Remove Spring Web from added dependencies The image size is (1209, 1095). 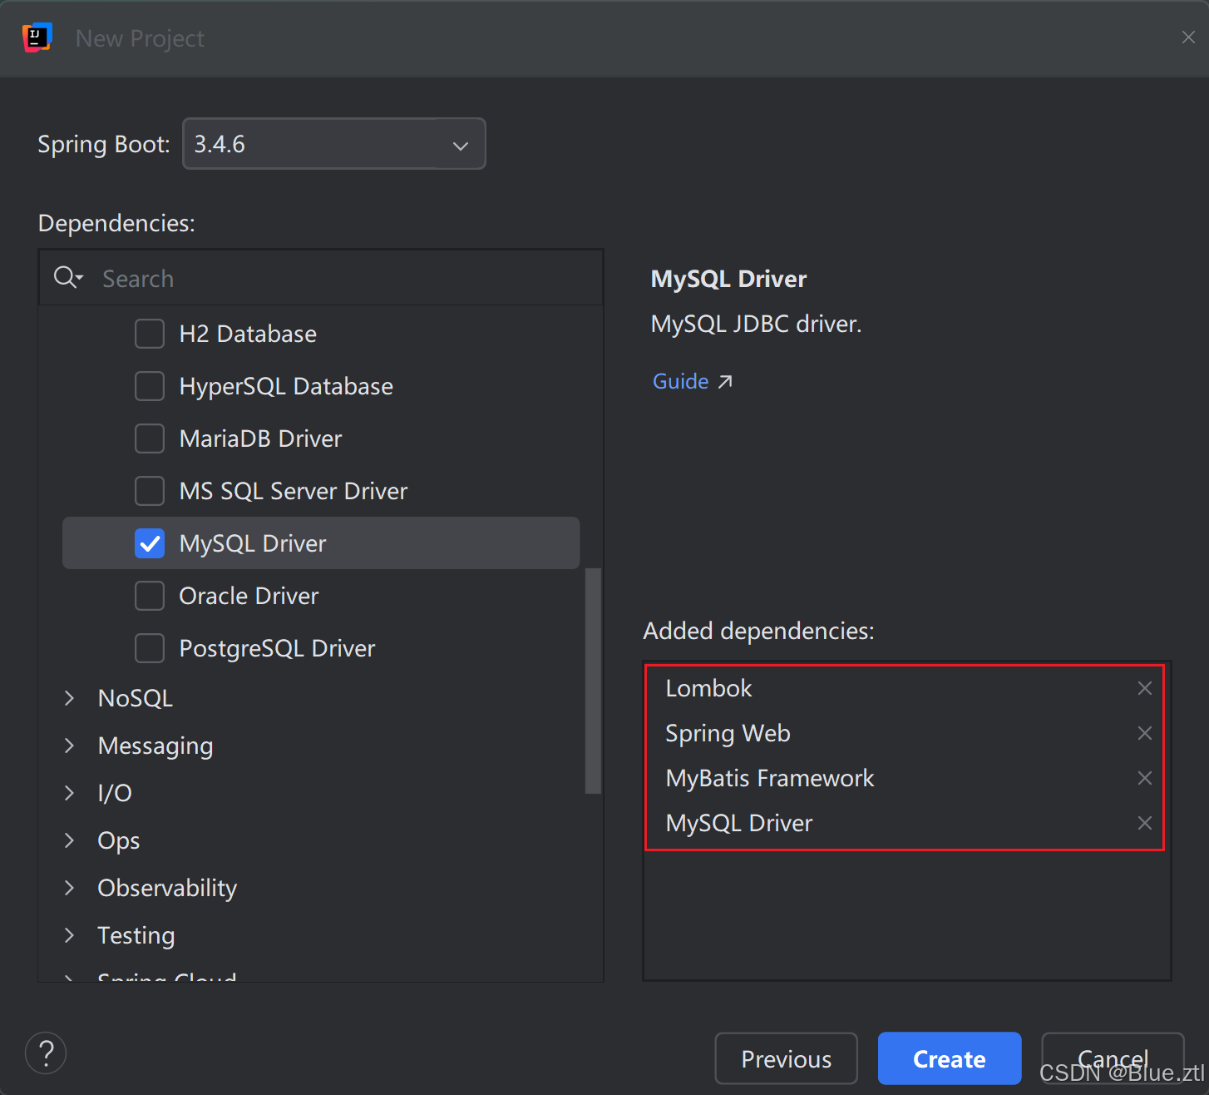coord(1145,733)
